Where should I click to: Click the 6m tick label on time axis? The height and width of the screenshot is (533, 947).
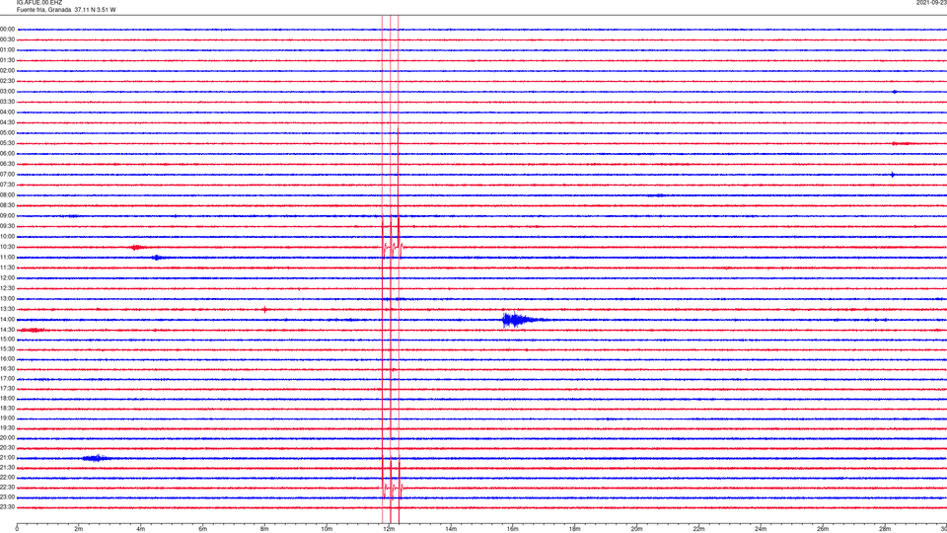tap(203, 529)
